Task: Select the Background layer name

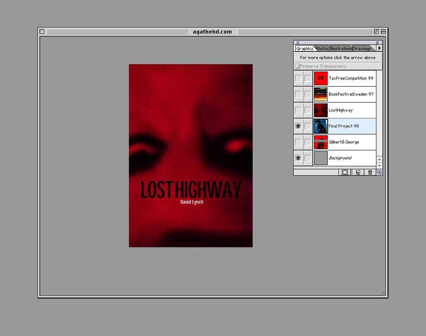Action: [x=340, y=158]
